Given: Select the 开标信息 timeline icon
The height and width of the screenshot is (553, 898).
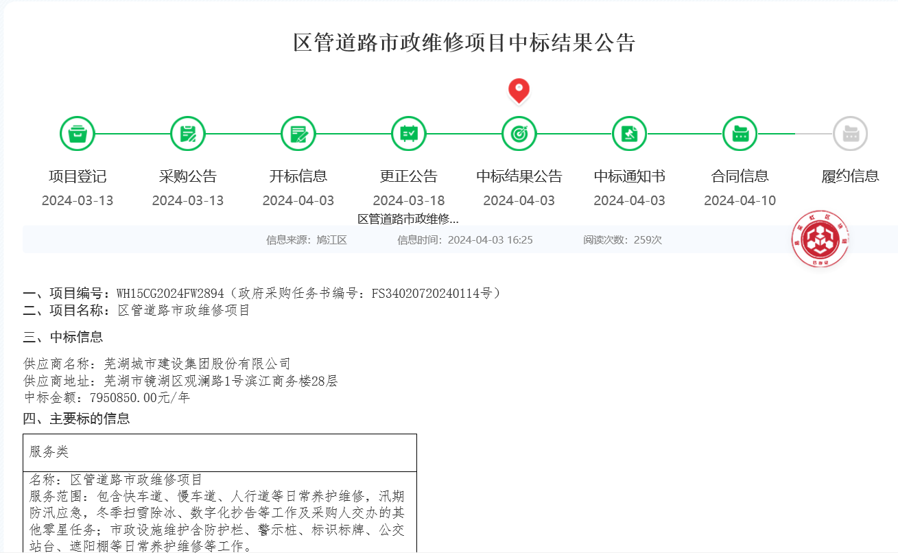Looking at the screenshot, I should coord(298,134).
